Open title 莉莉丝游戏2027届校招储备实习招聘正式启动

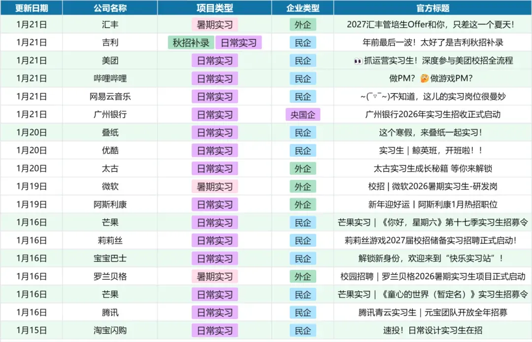(x=430, y=240)
